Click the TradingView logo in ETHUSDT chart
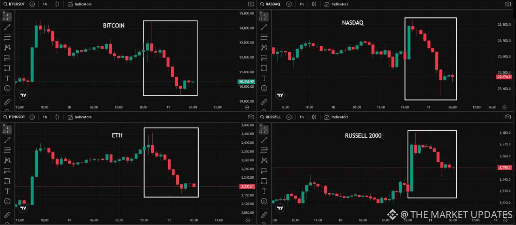Image resolution: width=516 pixels, height=225 pixels. click(23, 208)
